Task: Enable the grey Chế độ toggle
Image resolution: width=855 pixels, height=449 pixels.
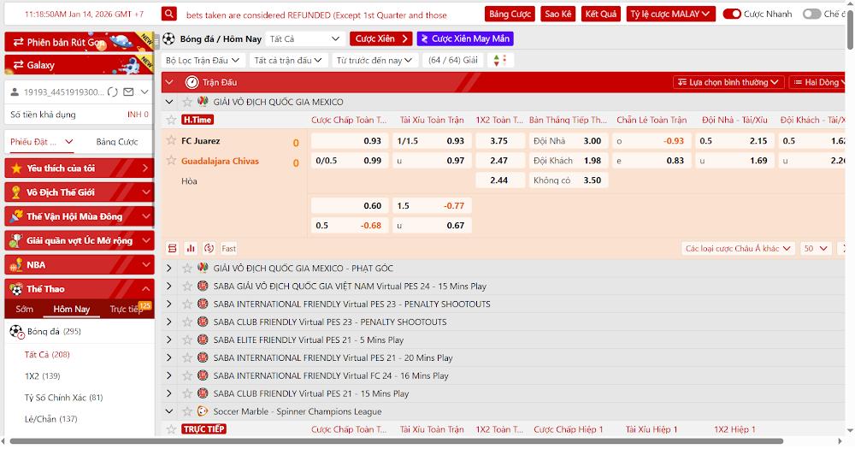Action: pyautogui.click(x=811, y=15)
